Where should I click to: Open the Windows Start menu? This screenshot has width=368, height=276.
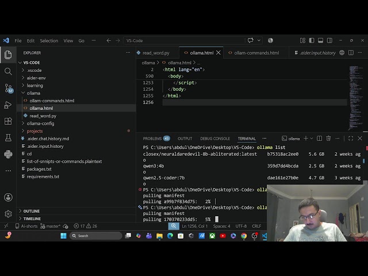pyautogui.click(x=63, y=236)
